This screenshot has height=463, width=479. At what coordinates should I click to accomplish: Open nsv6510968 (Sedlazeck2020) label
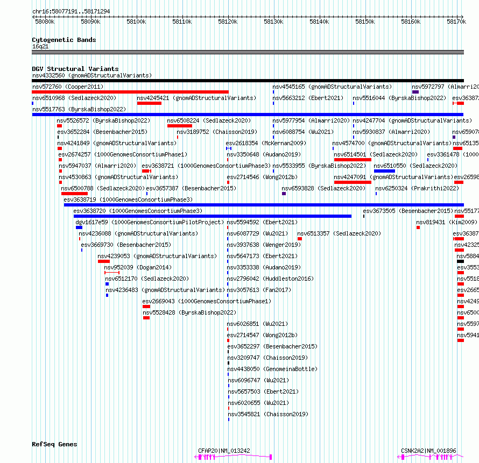tap(74, 98)
